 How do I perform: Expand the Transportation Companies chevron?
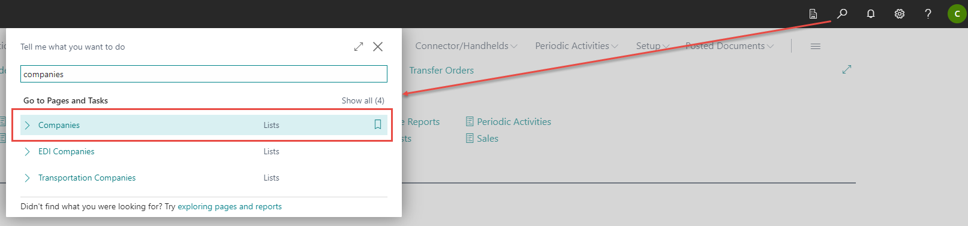(27, 178)
